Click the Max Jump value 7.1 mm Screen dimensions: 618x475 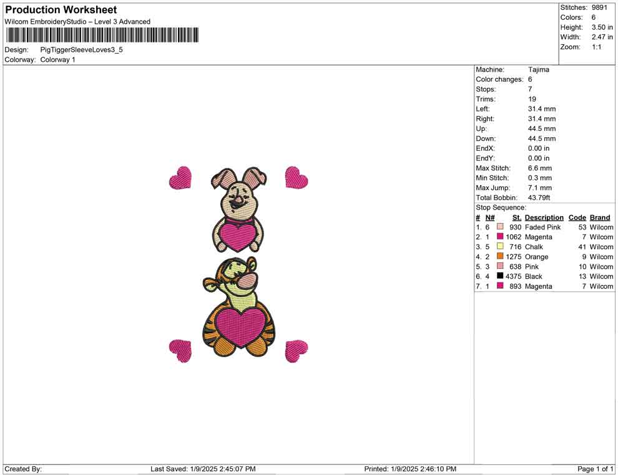(x=539, y=188)
